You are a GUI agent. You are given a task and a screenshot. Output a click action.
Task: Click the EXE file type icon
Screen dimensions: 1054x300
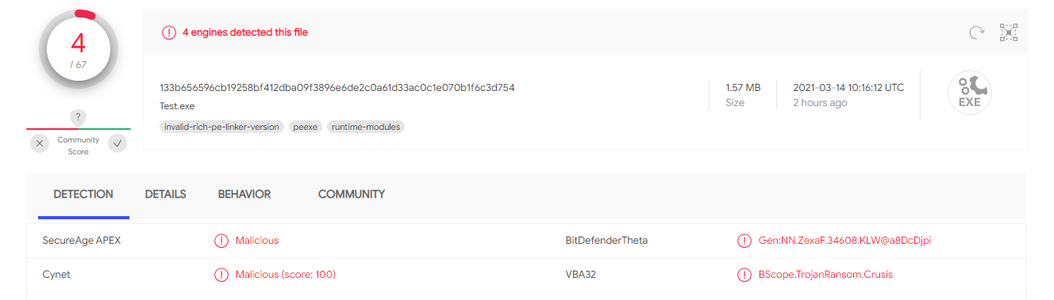coord(969,93)
